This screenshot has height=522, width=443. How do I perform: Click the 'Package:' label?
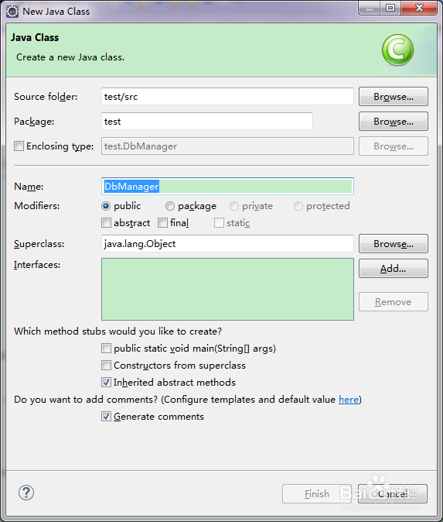(34, 122)
